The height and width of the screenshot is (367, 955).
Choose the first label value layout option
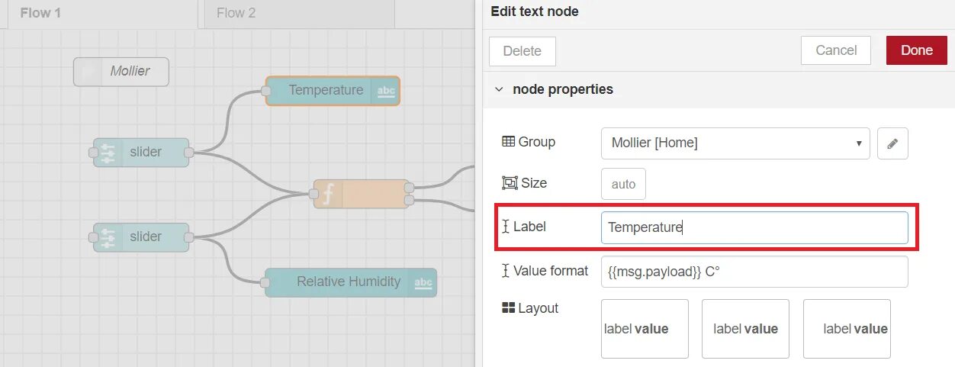[x=645, y=329]
